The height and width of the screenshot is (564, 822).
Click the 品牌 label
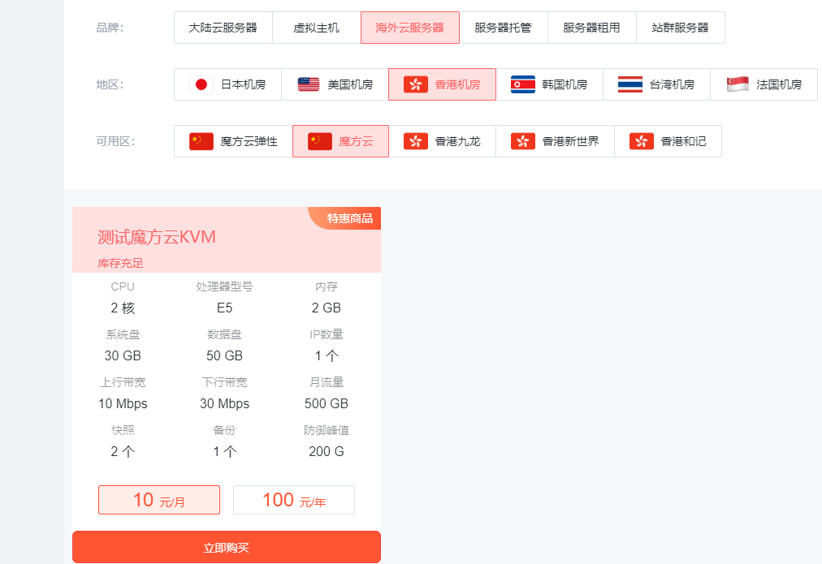110,28
